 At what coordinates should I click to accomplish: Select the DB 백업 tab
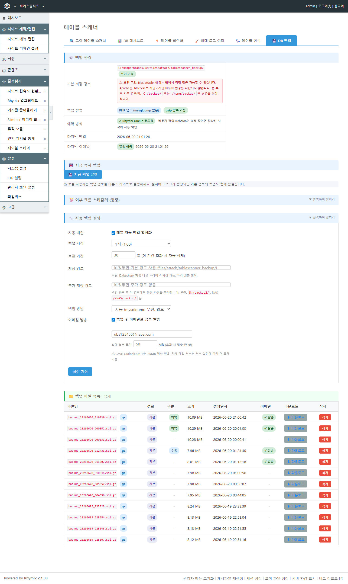(x=282, y=41)
